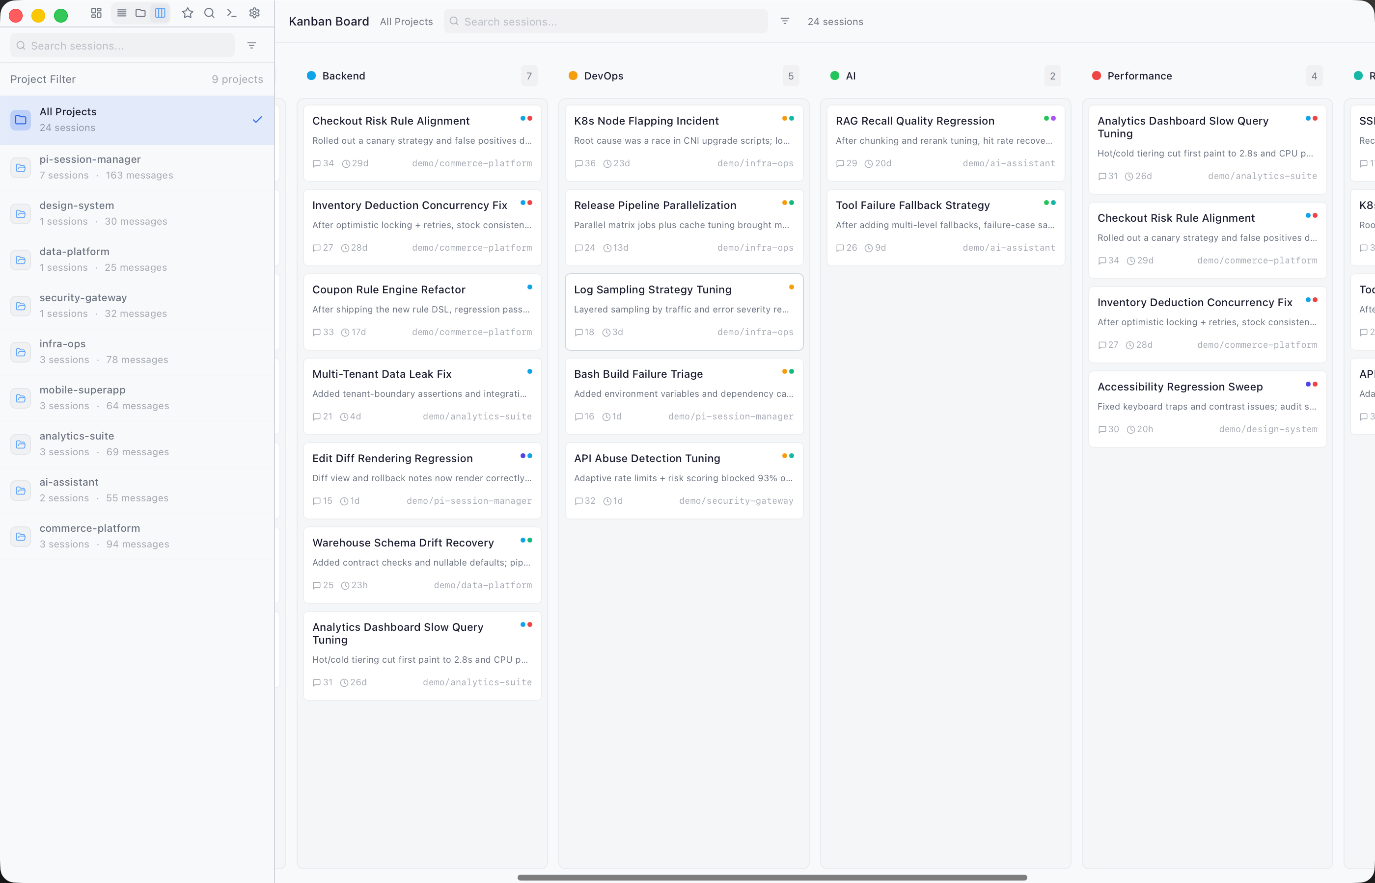Switch to list view in the toolbar
Image resolution: width=1375 pixels, height=883 pixels.
121,13
